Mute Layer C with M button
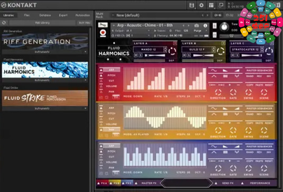The image size is (283, 192). [233, 55]
